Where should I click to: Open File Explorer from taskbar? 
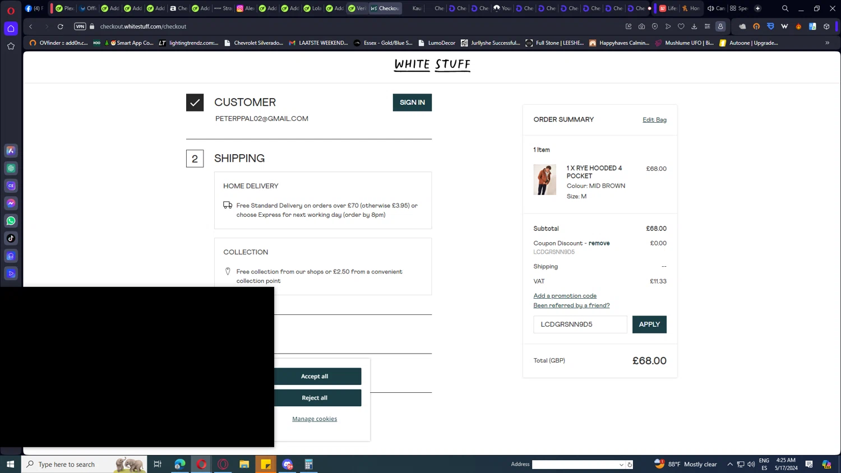click(244, 464)
